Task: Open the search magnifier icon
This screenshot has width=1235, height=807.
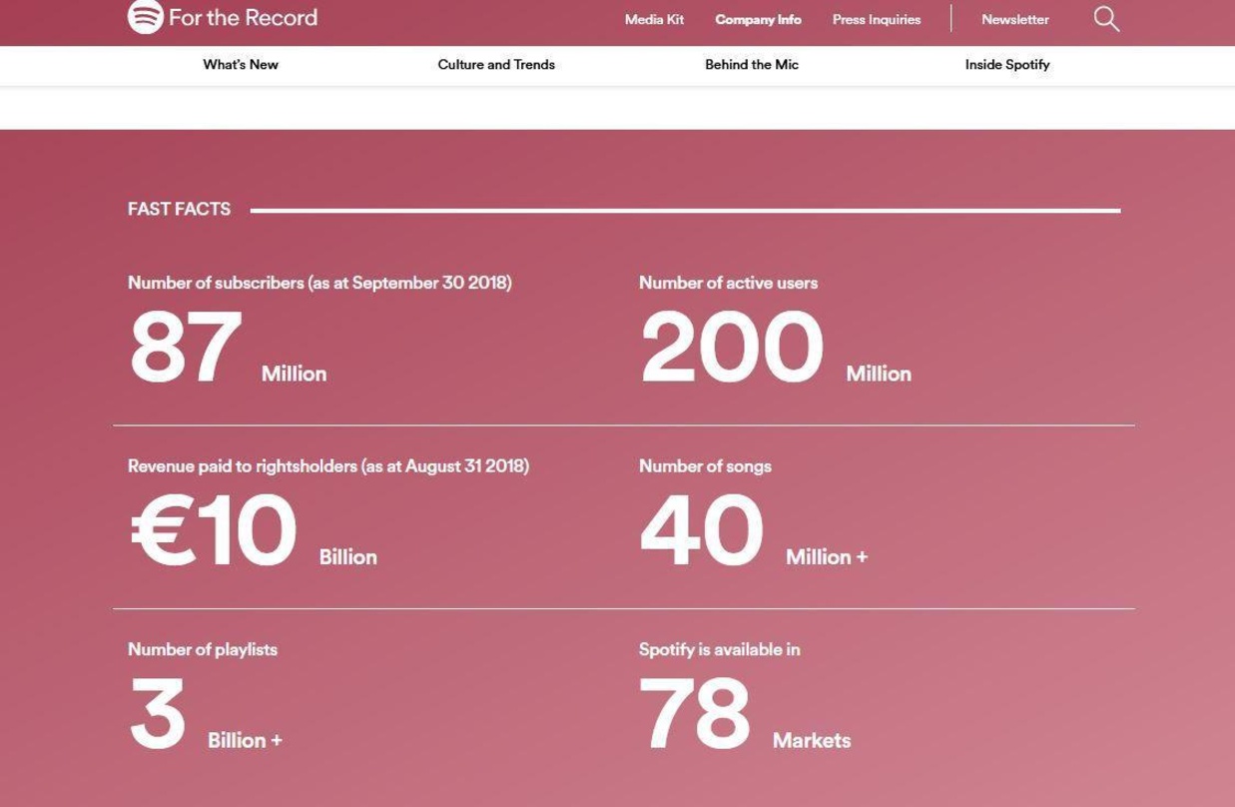Action: 1106,19
